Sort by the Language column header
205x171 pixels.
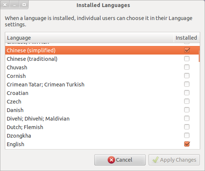[90, 38]
